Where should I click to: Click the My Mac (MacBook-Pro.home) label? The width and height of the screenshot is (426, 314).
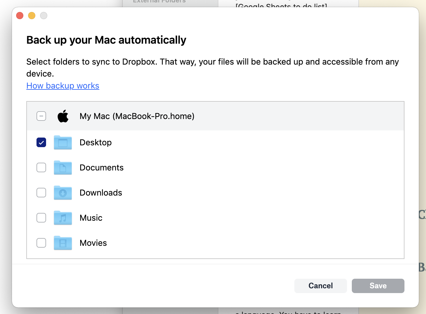click(137, 116)
